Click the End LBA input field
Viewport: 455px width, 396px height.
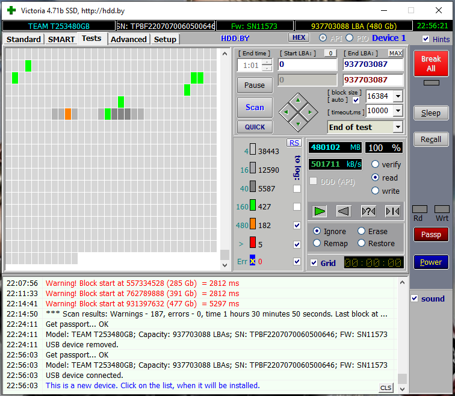(x=373, y=64)
